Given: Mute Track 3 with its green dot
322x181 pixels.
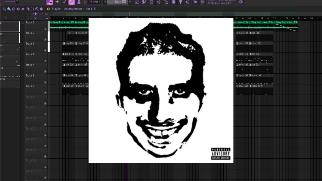Looking at the screenshot, I should 45,50.
